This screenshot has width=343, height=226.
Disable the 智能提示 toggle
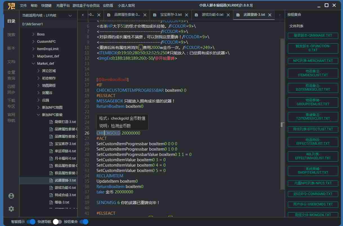[31, 222]
